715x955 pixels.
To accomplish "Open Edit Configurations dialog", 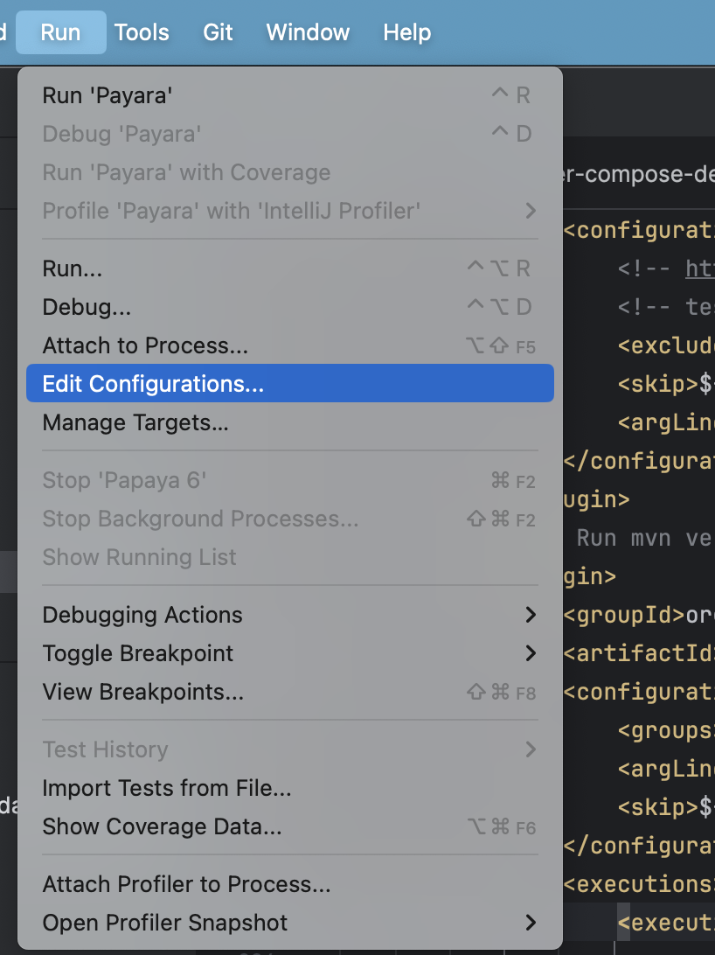I will click(153, 384).
